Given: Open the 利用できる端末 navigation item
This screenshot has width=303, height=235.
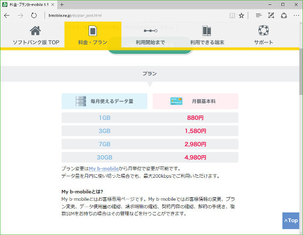Looking at the screenshot, I should (207, 42).
